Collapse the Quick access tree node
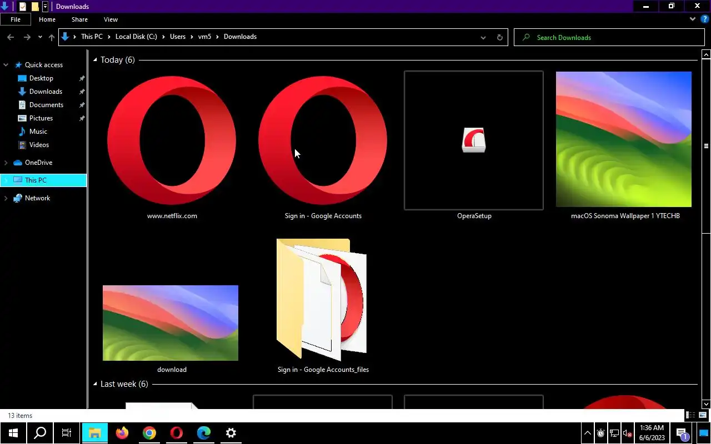 coord(6,65)
